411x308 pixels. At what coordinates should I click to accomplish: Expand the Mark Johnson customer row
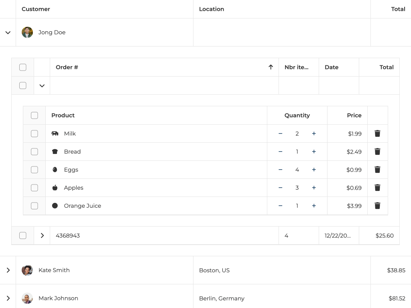click(x=8, y=298)
